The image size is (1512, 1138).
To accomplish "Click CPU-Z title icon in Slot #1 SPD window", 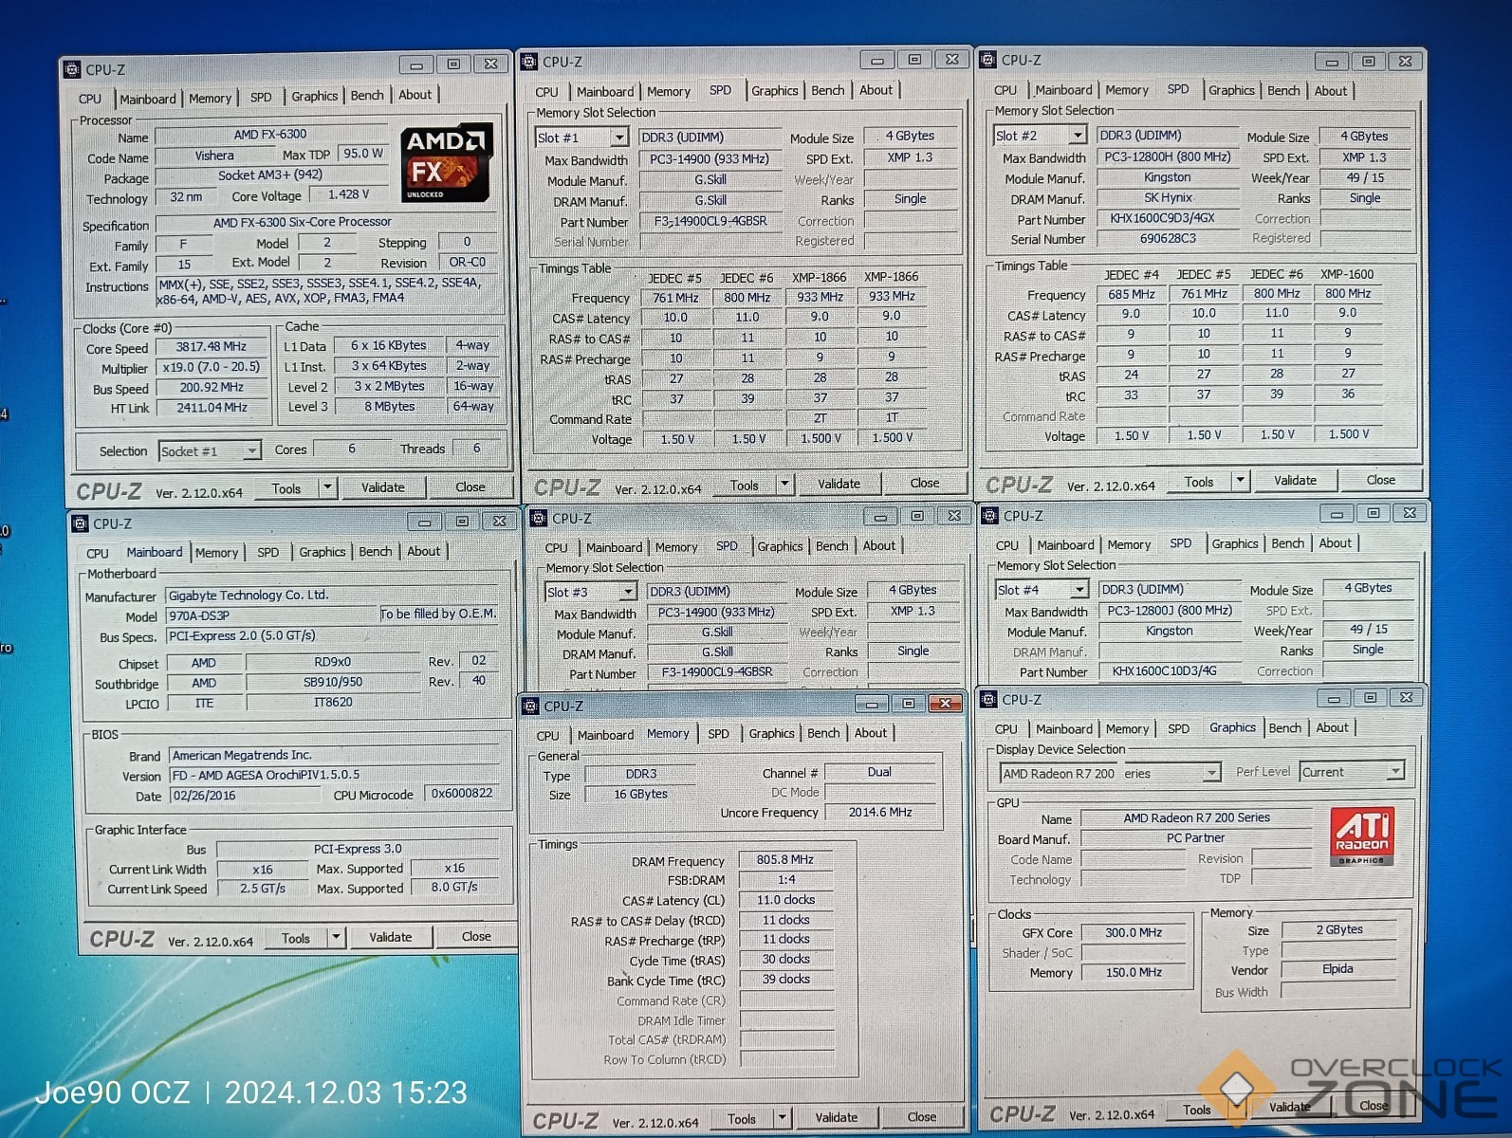I will click(529, 62).
